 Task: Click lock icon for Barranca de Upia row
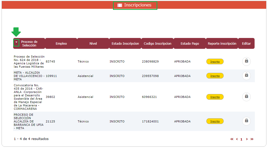(x=246, y=121)
